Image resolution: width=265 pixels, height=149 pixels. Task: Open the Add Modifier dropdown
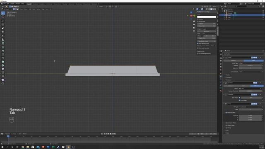(x=243, y=54)
